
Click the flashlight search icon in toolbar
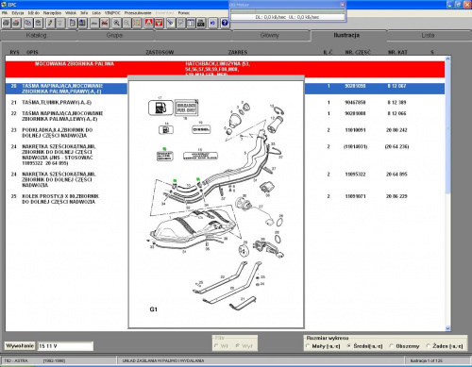tap(170, 23)
